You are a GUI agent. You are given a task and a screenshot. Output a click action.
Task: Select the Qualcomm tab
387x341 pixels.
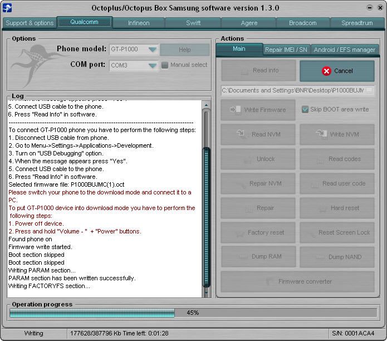[85, 22]
